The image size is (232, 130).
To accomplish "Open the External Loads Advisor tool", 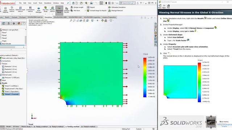I will pyautogui.click(x=20, y=9).
